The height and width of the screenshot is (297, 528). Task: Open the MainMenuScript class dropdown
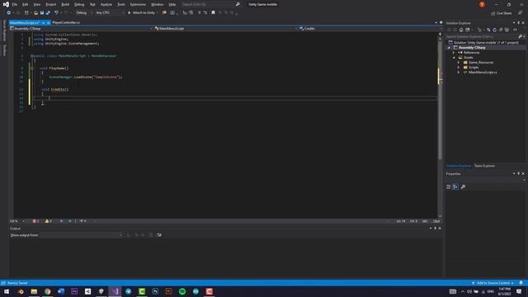pos(226,29)
